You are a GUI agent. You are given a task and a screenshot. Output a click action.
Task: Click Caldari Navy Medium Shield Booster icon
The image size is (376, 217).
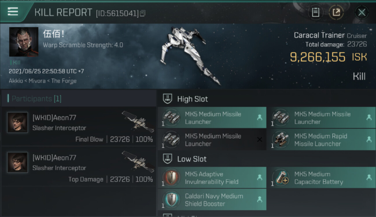[172, 200]
